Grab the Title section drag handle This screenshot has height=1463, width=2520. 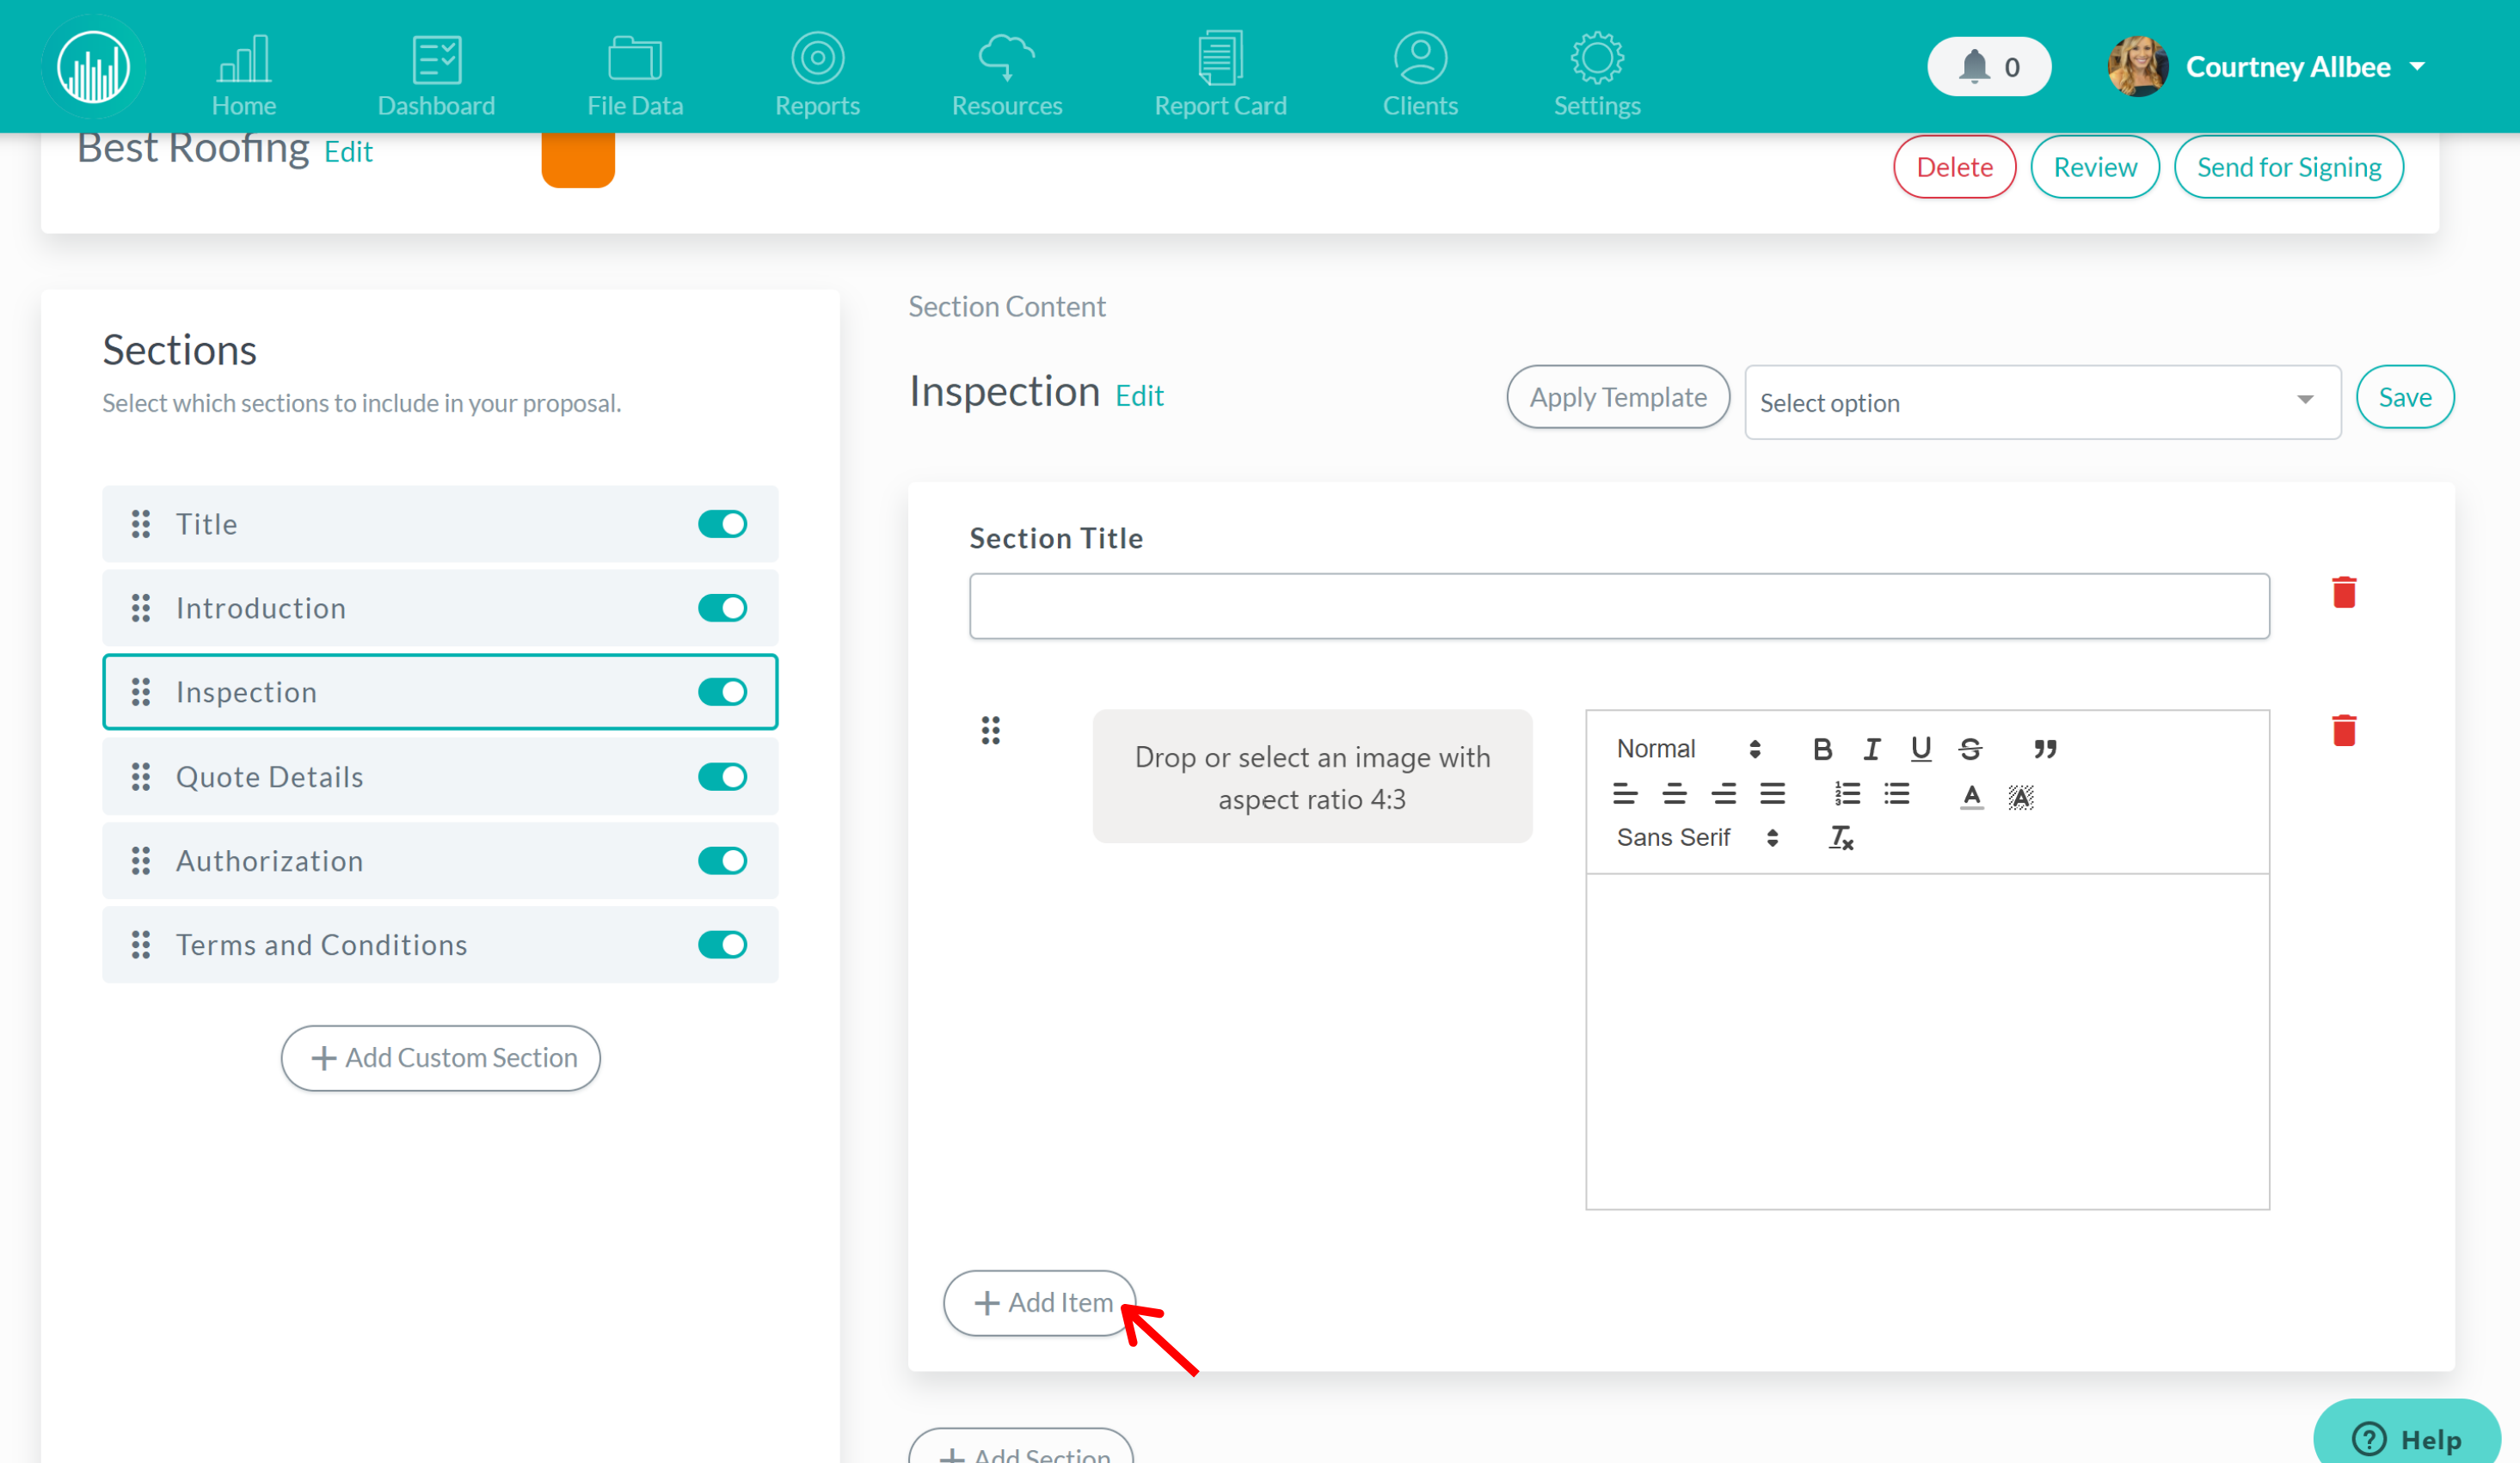pyautogui.click(x=141, y=523)
